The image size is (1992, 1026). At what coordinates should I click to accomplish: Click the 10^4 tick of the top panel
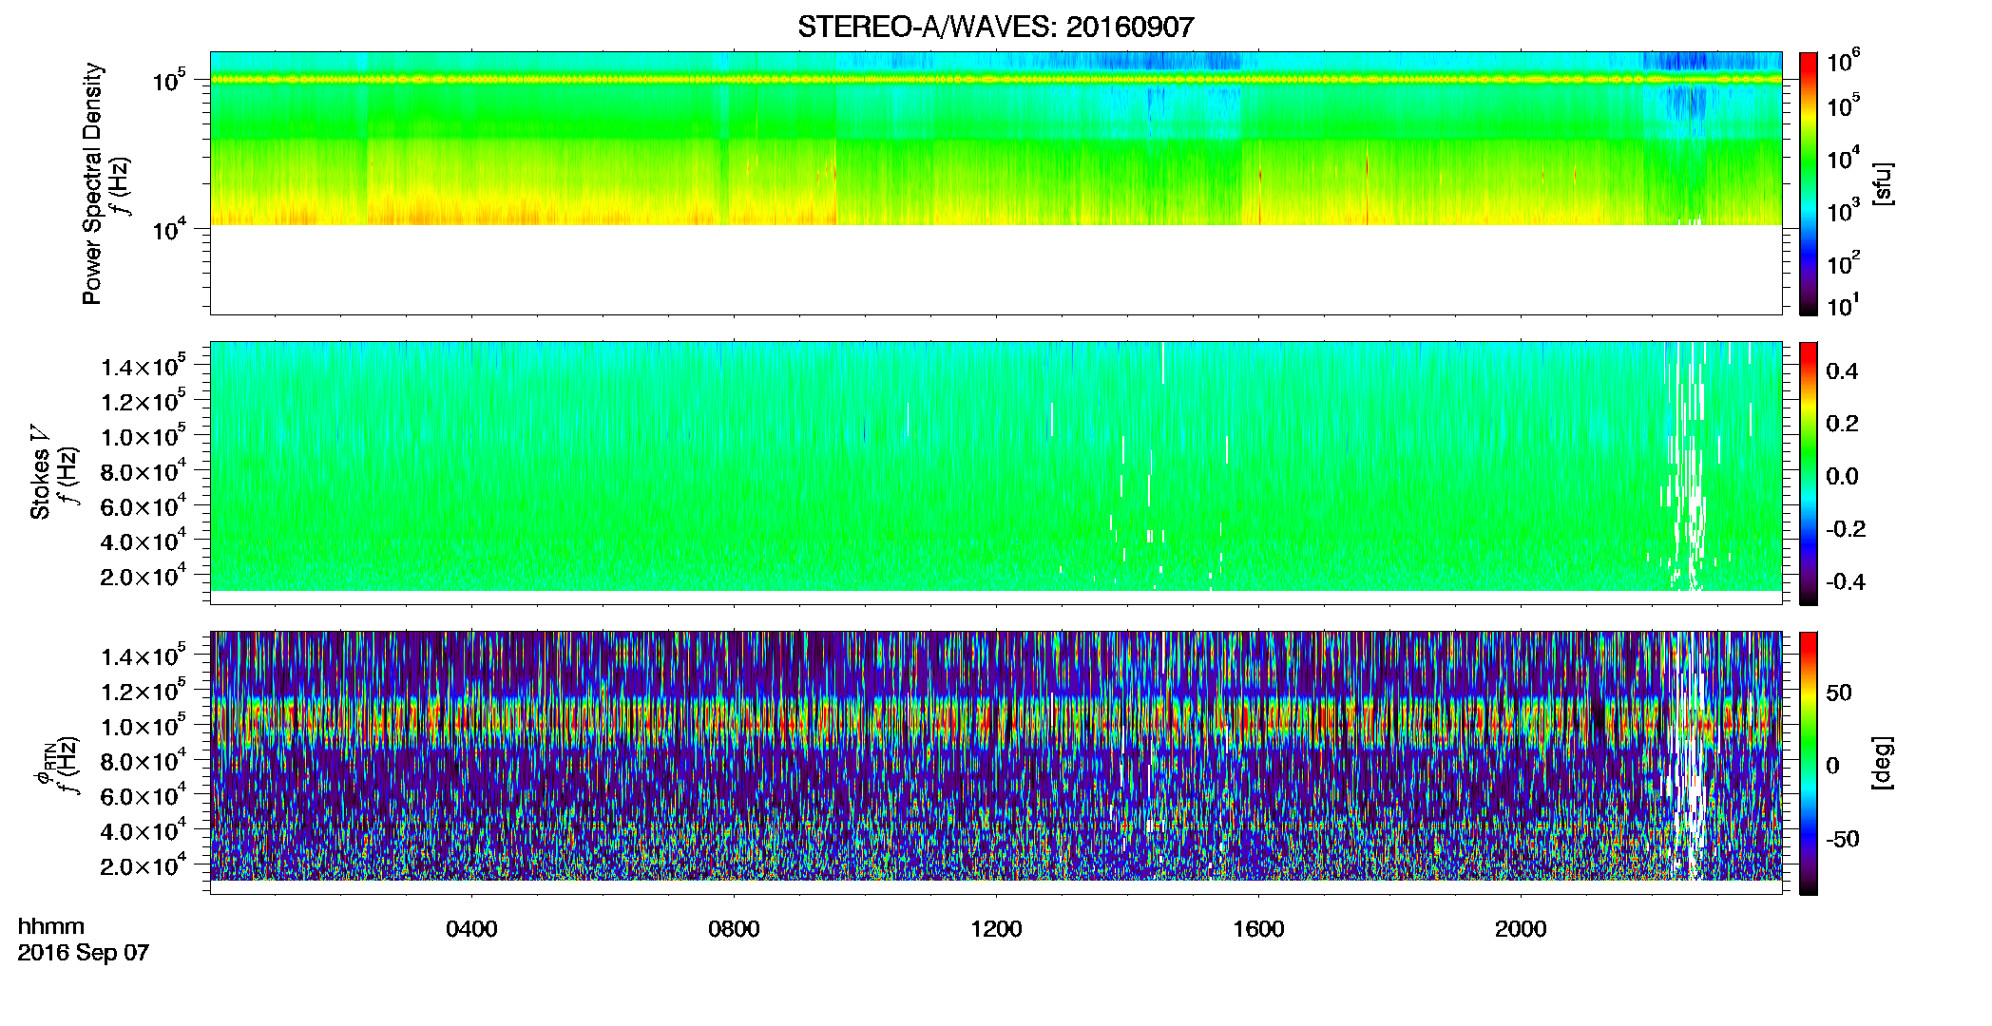[x=168, y=229]
